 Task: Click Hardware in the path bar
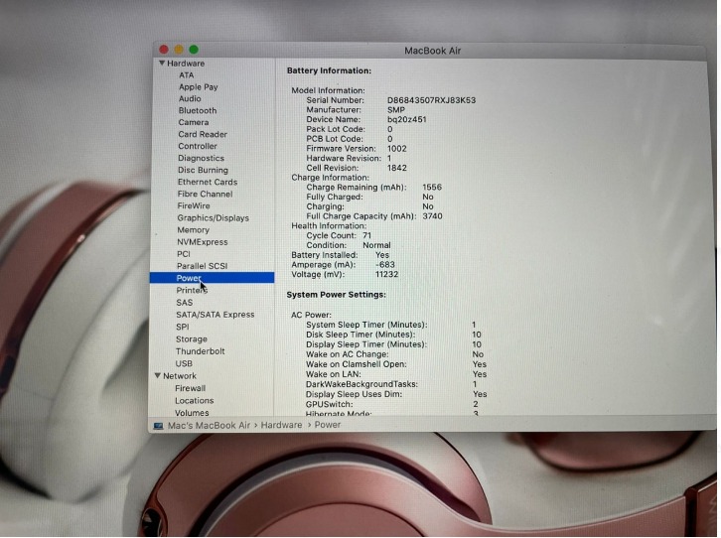(281, 425)
